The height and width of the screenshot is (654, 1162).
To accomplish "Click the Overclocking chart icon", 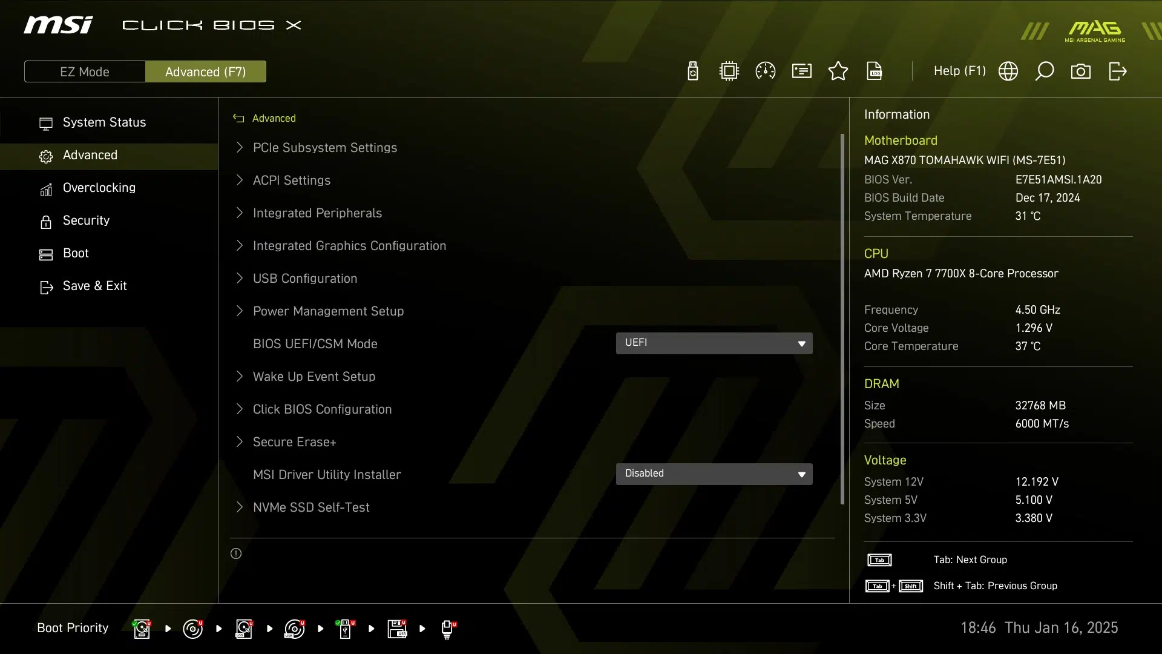I will tap(46, 190).
